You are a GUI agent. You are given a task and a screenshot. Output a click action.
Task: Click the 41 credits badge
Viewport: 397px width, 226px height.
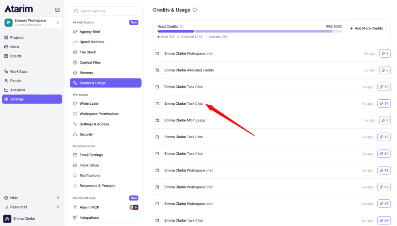coord(384,170)
